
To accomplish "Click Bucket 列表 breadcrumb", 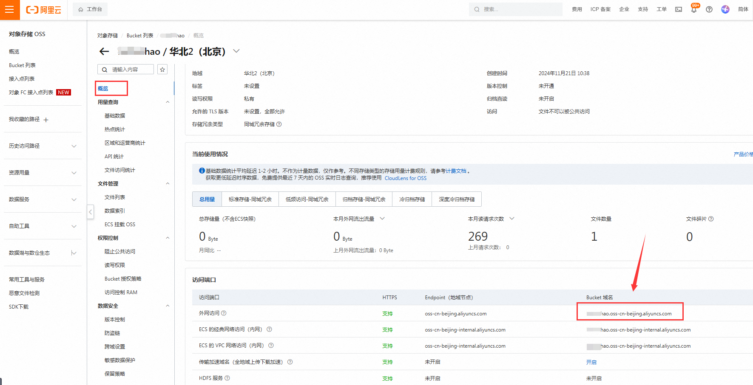I will (140, 36).
